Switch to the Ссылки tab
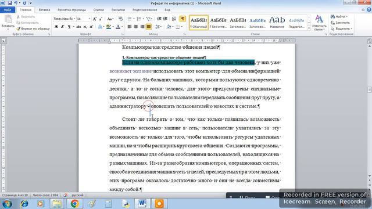Viewport: 372px width, 209px height. [x=99, y=10]
